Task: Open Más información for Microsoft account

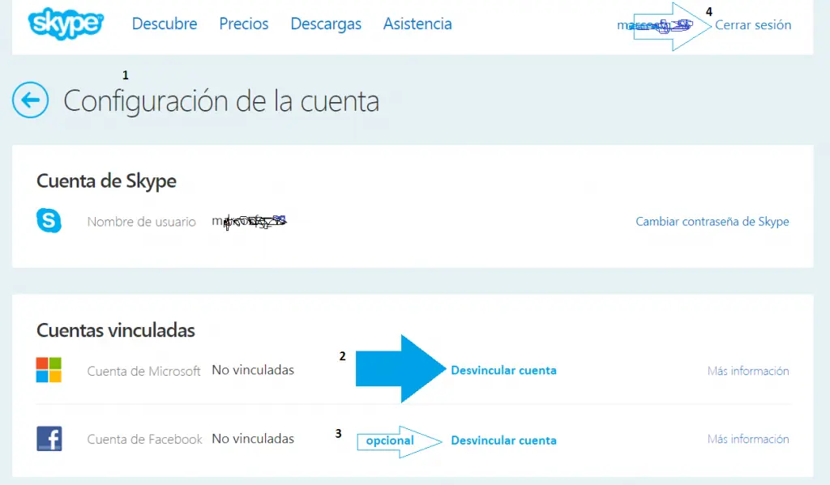Action: [x=748, y=371]
